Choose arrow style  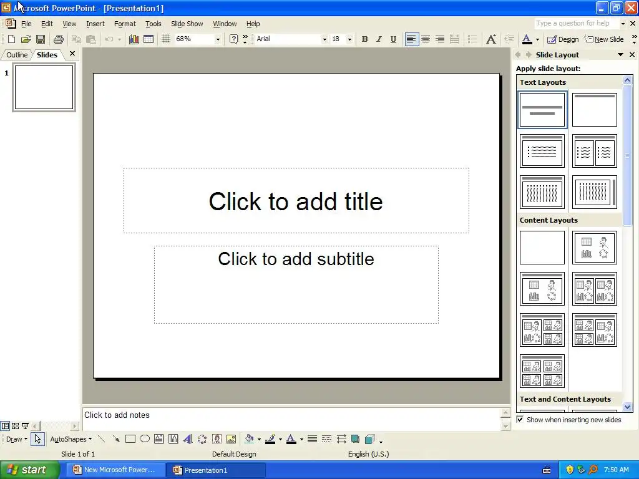coord(341,439)
